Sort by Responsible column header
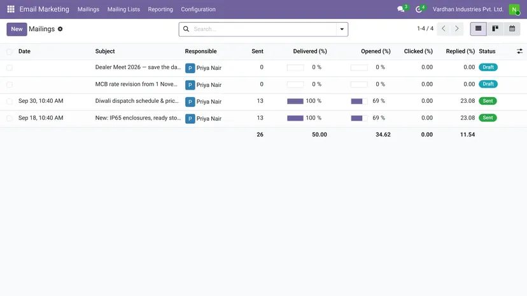 click(x=200, y=51)
